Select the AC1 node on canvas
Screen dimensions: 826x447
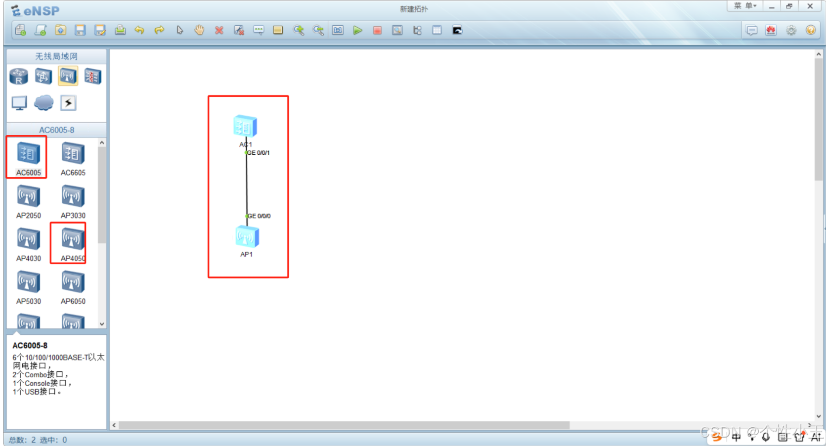click(x=245, y=126)
